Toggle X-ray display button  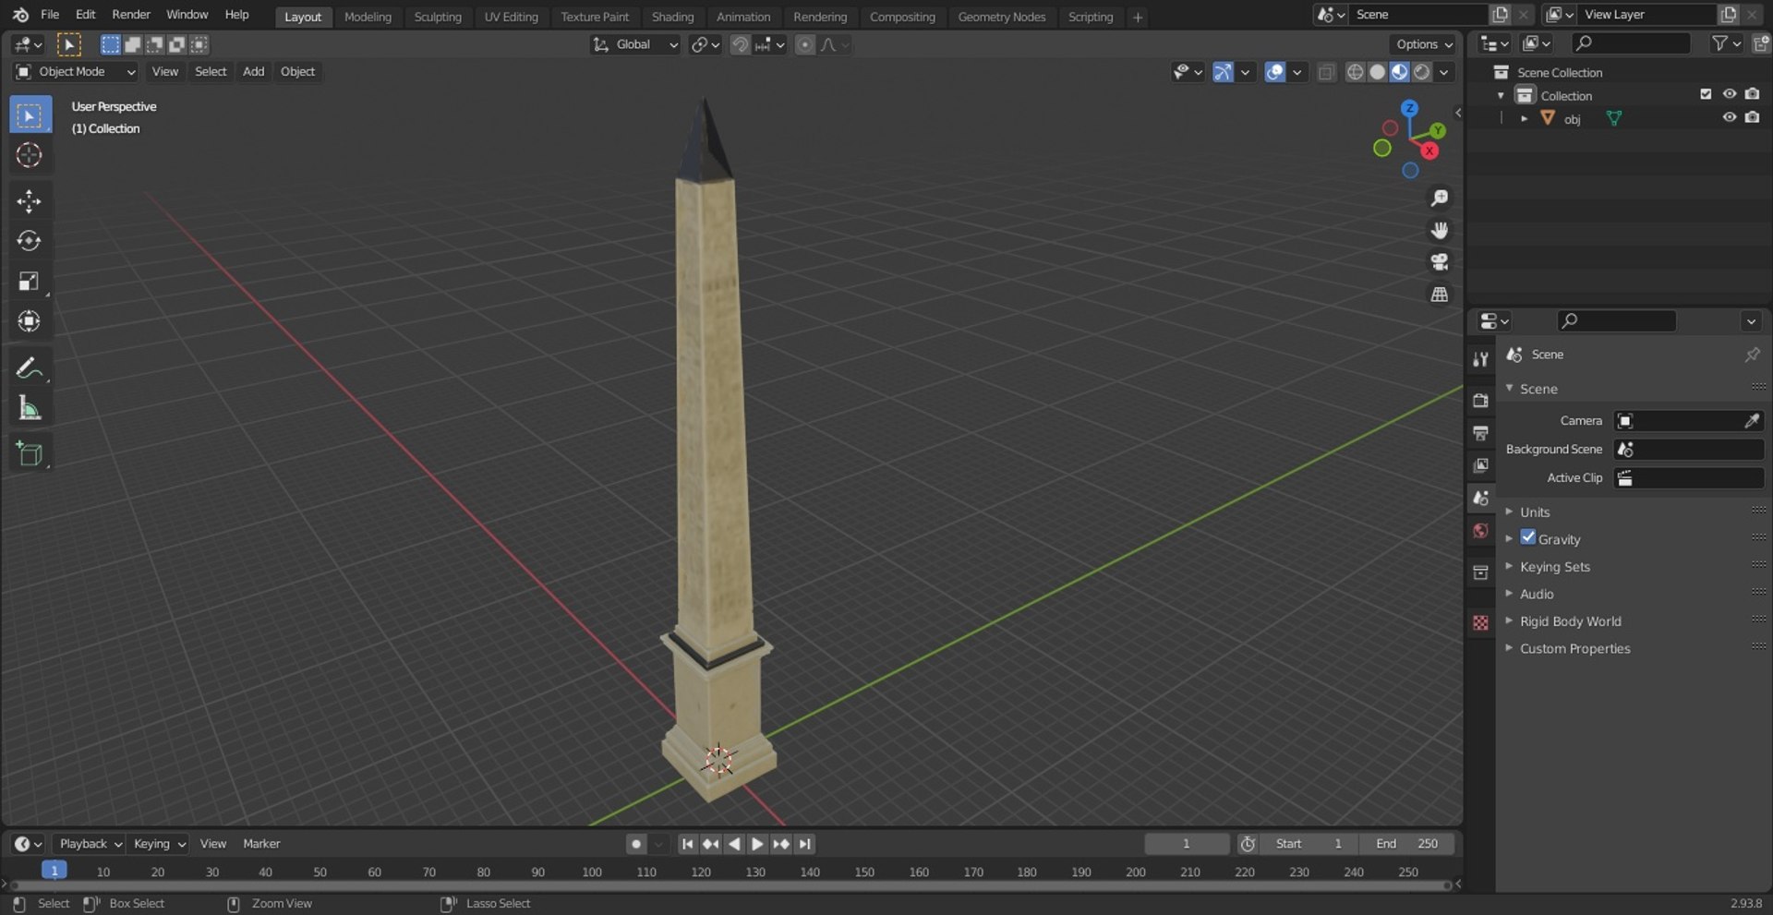pyautogui.click(x=1326, y=72)
